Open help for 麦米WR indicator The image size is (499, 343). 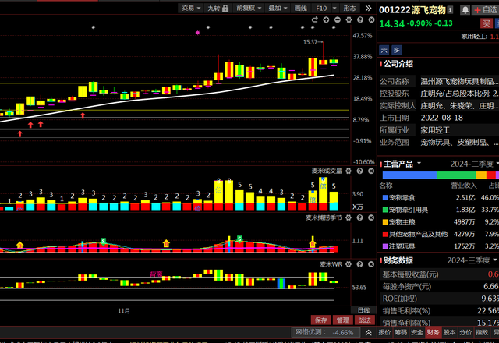pos(359,263)
